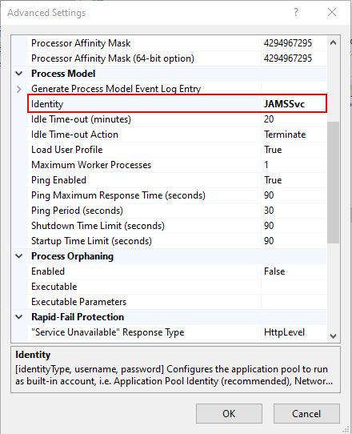Toggle Load User Profile True value
The width and height of the screenshot is (352, 434).
click(294, 150)
